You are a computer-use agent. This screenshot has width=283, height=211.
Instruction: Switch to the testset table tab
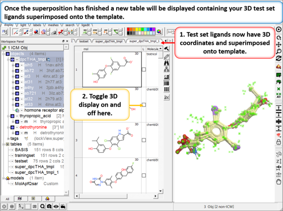[83, 41]
